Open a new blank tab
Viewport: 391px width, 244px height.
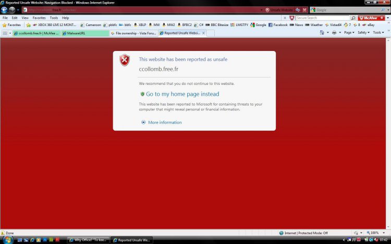tap(211, 33)
